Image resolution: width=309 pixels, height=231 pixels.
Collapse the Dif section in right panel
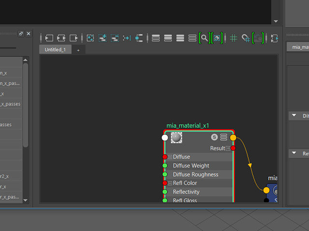[294, 115]
